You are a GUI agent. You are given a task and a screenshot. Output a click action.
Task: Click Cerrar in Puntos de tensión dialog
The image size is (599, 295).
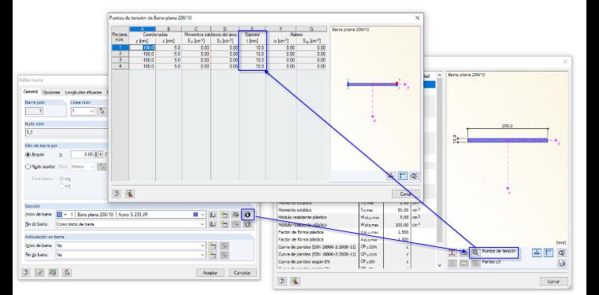[x=406, y=194]
